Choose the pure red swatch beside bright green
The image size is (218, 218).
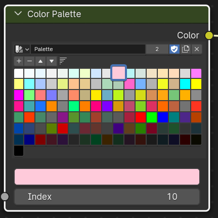(x=141, y=117)
